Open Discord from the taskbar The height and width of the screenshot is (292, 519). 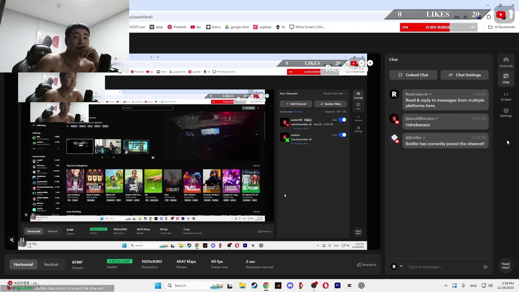coord(290,286)
